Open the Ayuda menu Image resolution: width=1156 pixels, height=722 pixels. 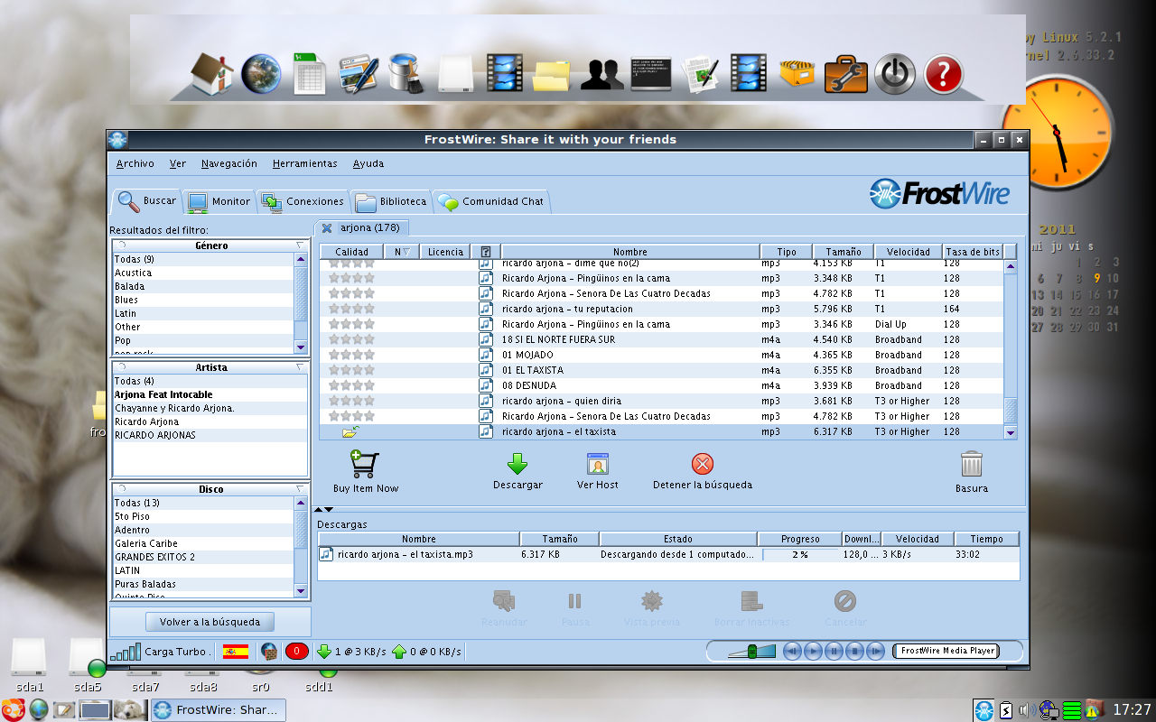(x=368, y=163)
